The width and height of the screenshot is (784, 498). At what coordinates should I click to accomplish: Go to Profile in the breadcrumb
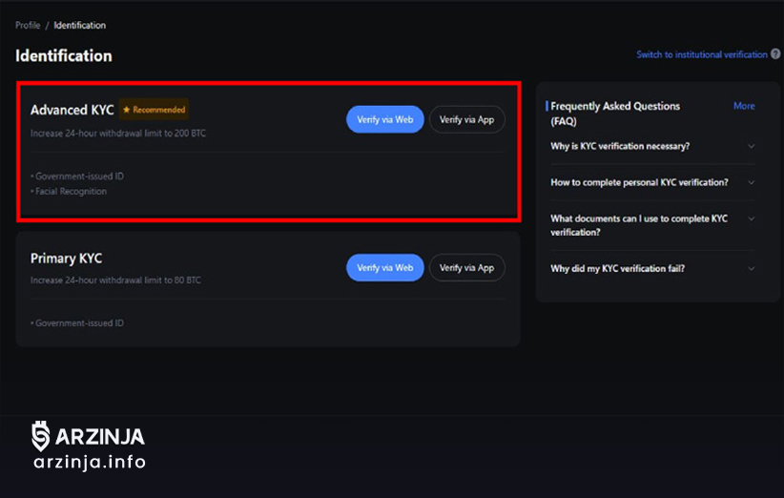click(28, 25)
